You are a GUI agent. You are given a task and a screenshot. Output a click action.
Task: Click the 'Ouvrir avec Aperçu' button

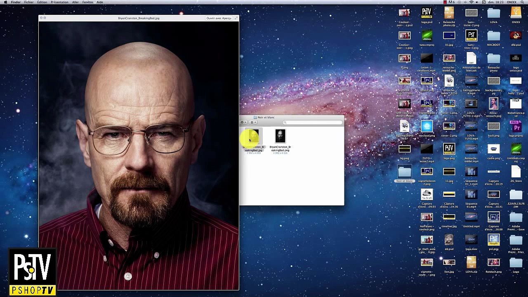click(x=219, y=18)
